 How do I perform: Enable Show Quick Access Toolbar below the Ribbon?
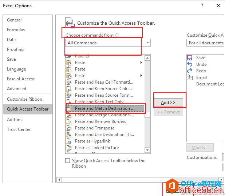point(67,161)
